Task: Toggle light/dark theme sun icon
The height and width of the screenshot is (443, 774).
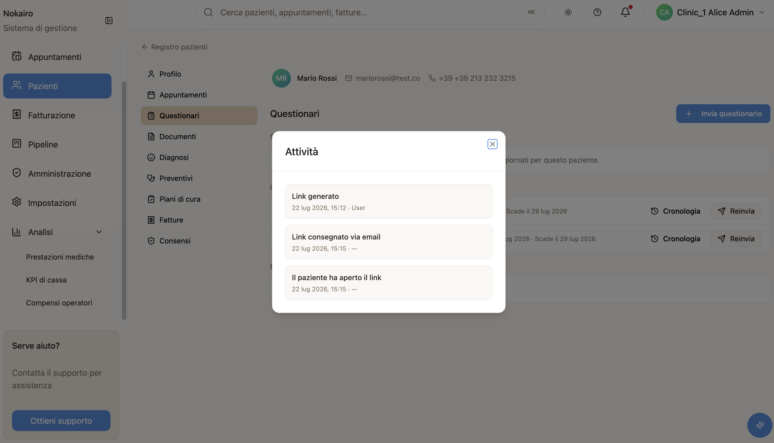Action: coord(568,13)
